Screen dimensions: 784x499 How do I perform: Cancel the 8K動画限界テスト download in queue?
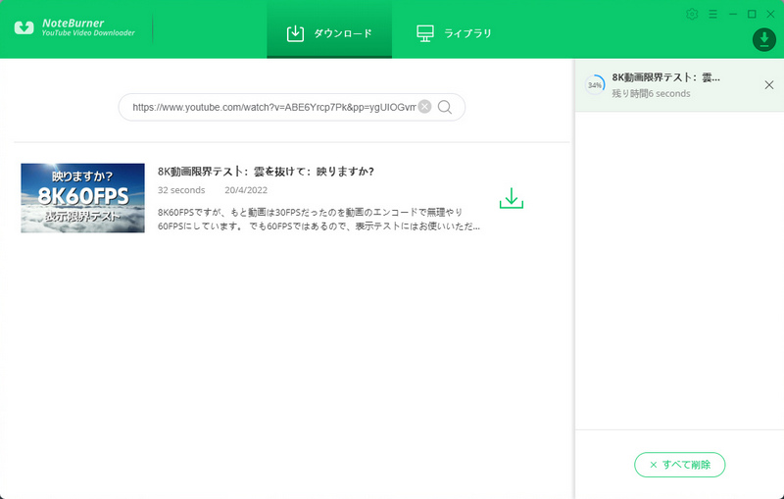point(769,85)
